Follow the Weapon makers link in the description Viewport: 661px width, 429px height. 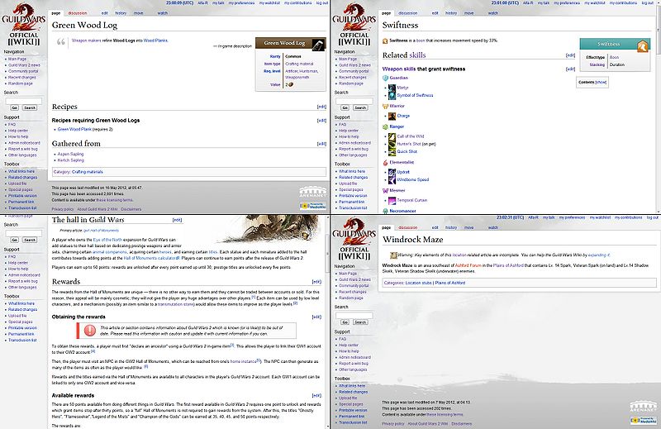pos(87,41)
